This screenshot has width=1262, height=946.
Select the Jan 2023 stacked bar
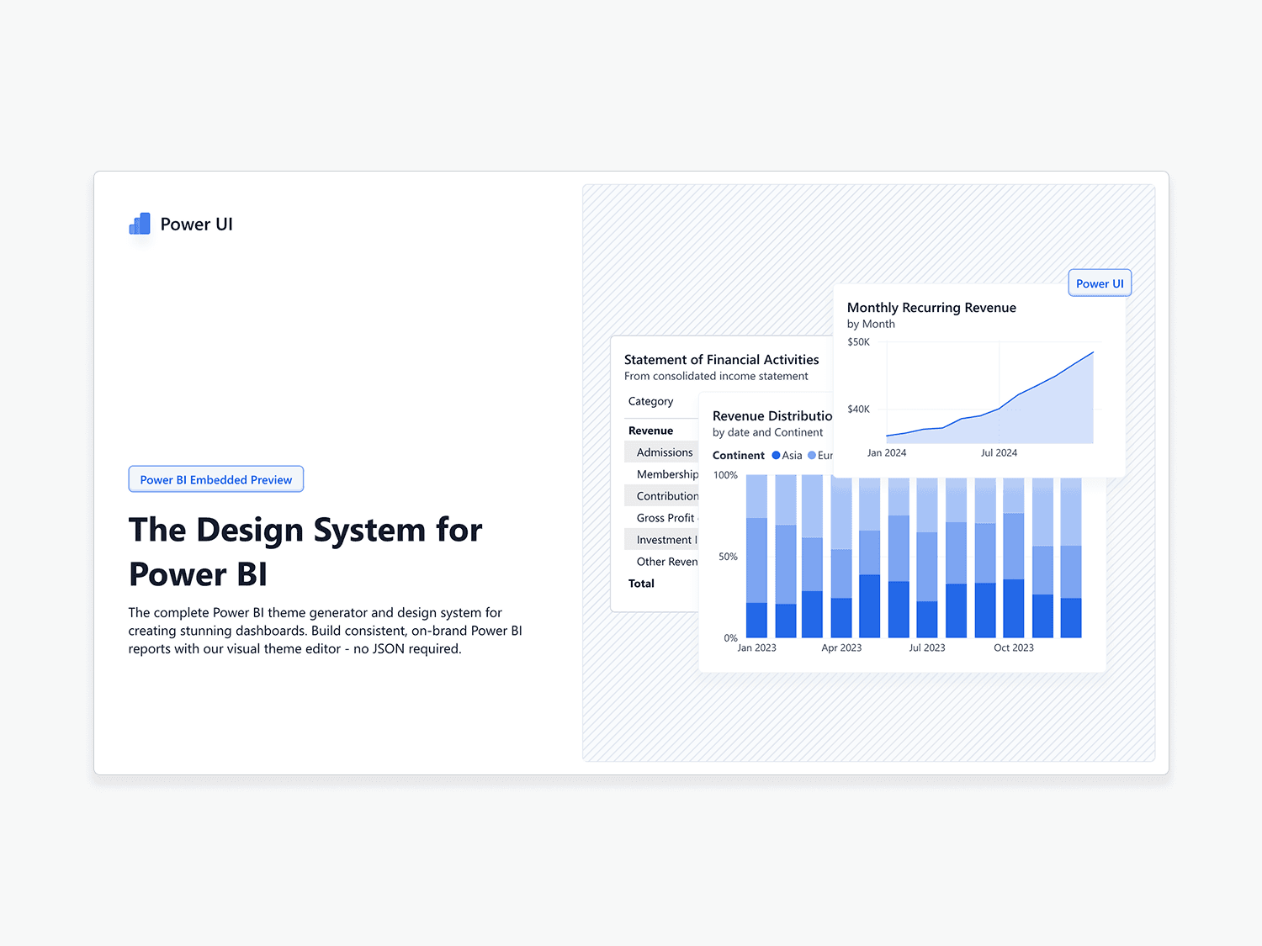[x=757, y=555]
